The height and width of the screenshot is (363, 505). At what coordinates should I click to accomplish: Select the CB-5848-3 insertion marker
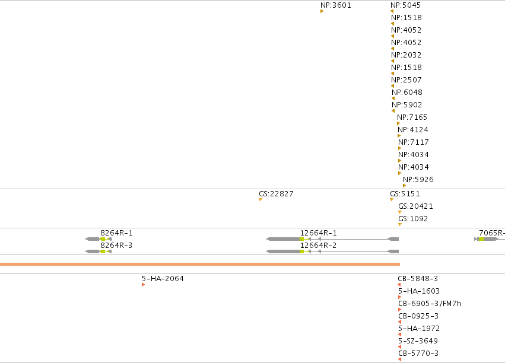[x=399, y=285]
